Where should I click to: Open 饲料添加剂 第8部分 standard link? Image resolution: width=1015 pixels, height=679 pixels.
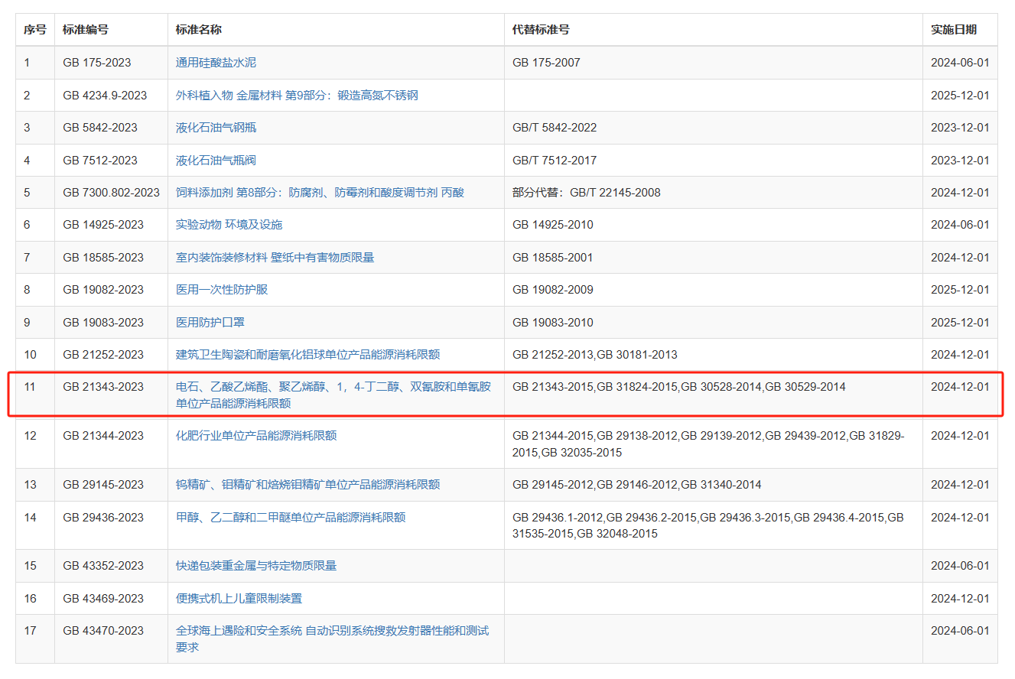click(320, 193)
